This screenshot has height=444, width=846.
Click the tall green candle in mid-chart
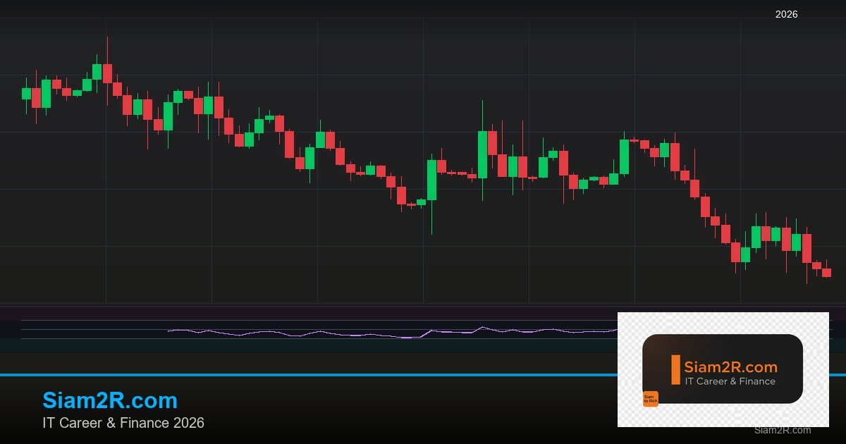482,154
